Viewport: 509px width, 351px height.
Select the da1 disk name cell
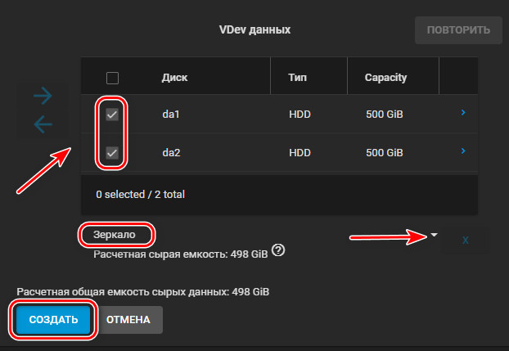(171, 115)
